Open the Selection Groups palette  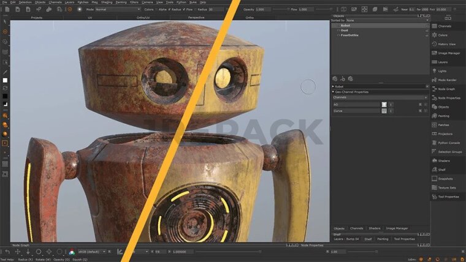point(449,151)
